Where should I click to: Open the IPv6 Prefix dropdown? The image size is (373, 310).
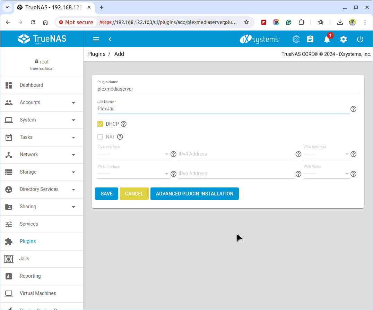[327, 174]
